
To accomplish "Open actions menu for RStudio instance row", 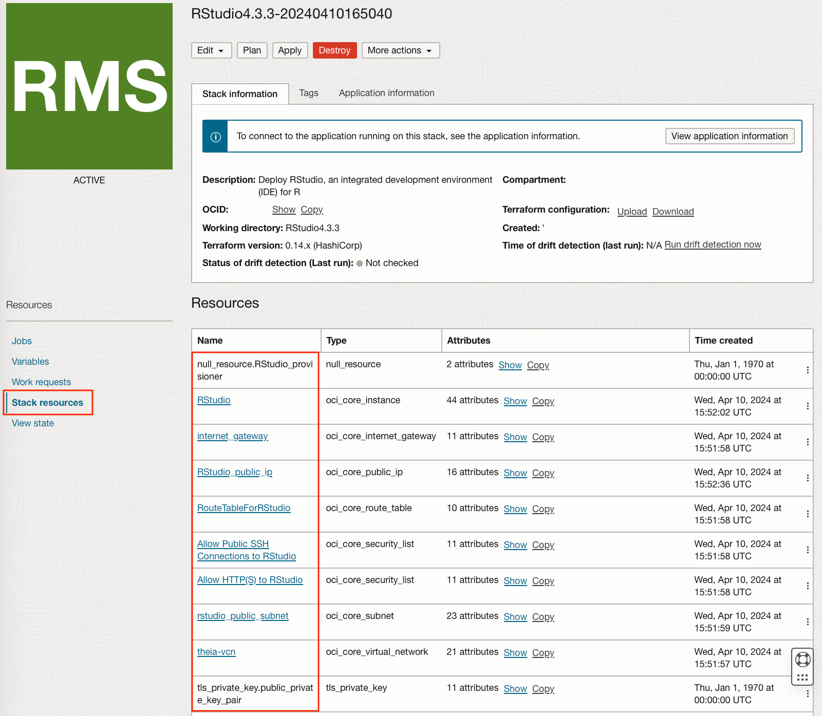I will click(x=808, y=406).
